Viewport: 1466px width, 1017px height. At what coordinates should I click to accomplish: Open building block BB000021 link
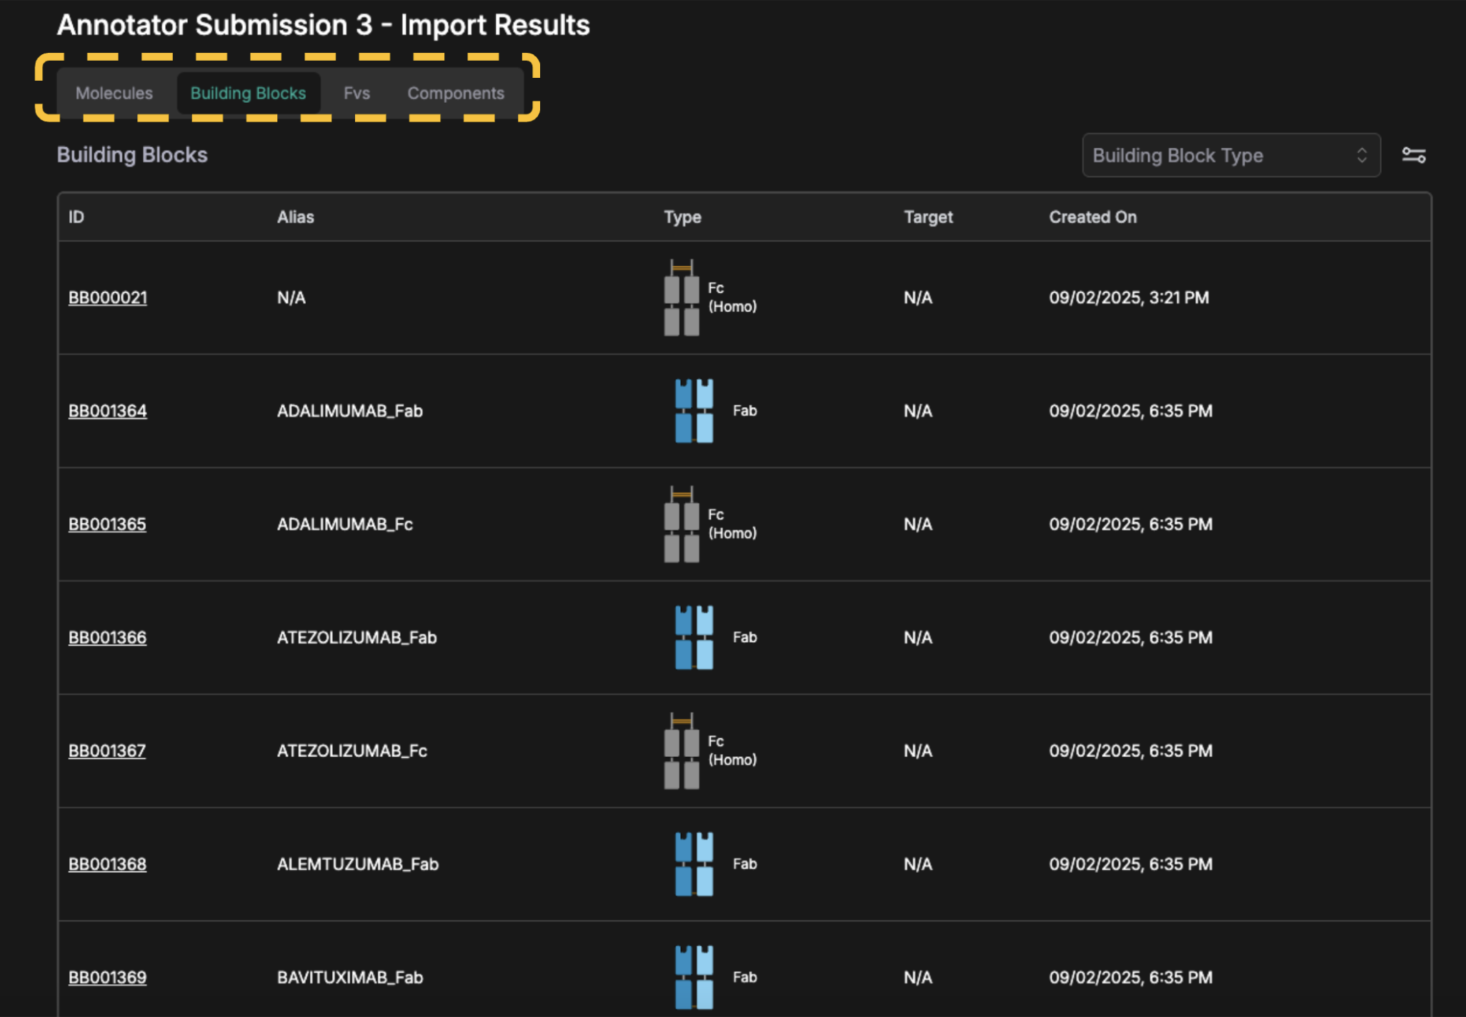108,298
